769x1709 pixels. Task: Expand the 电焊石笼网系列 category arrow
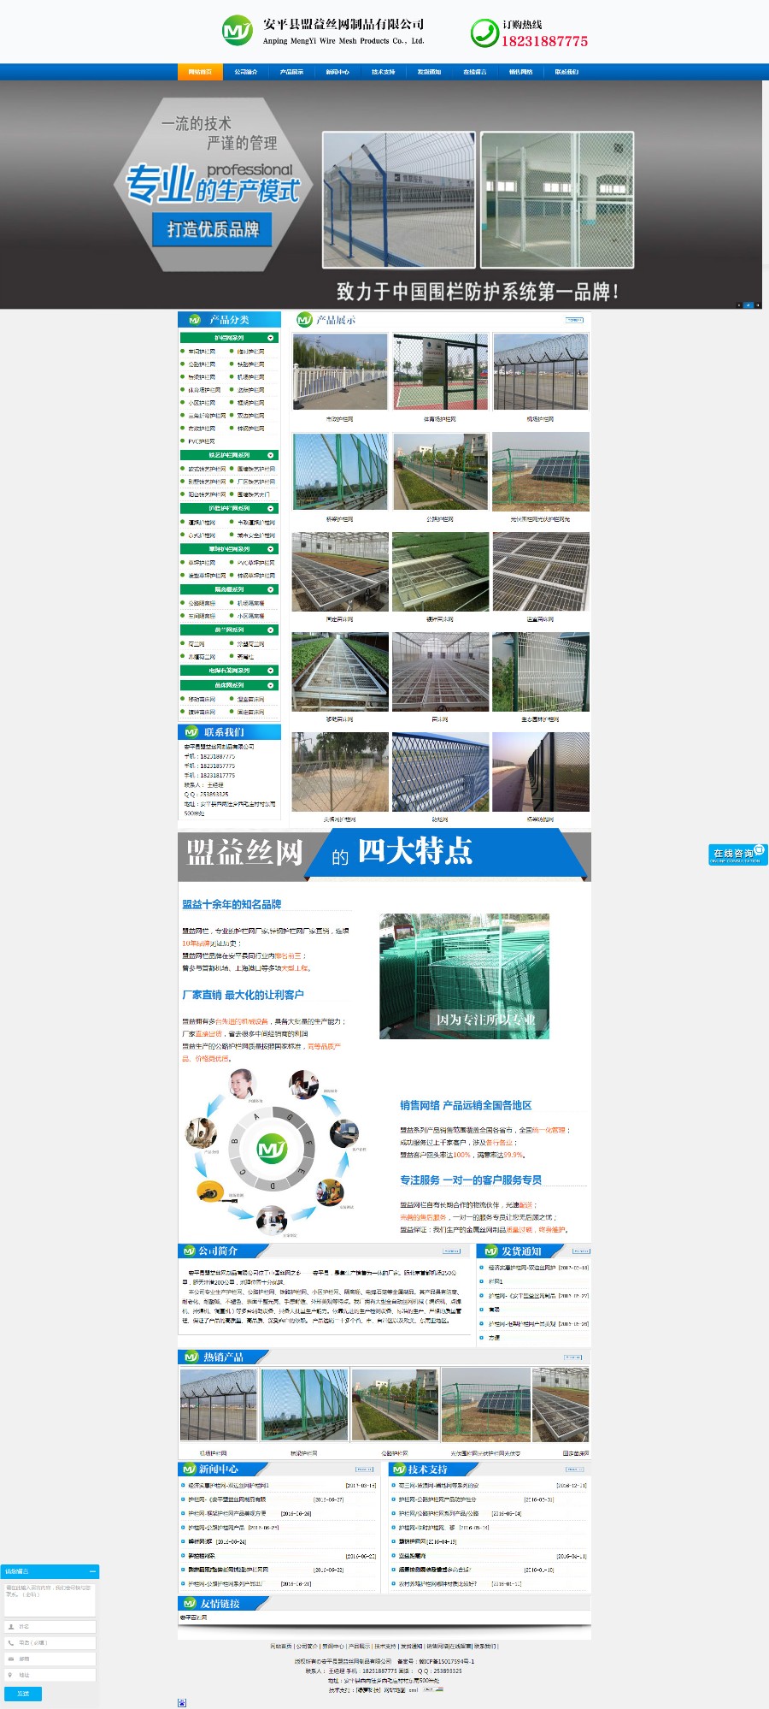[271, 671]
